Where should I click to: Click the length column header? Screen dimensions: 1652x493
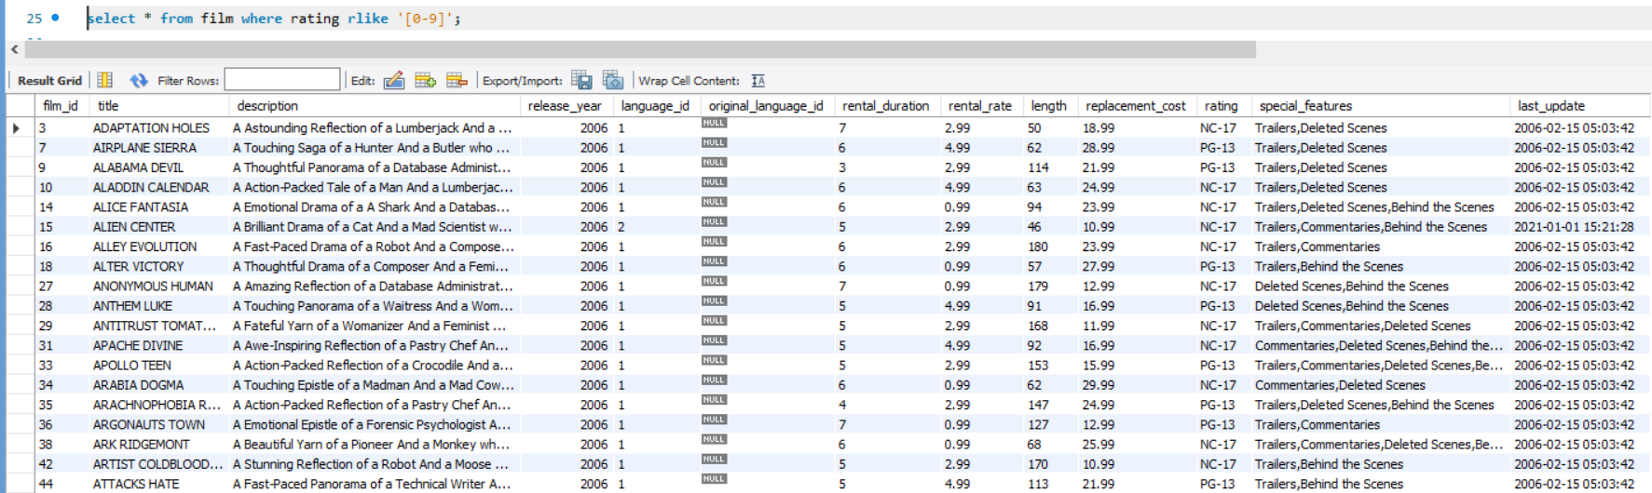coord(1049,106)
